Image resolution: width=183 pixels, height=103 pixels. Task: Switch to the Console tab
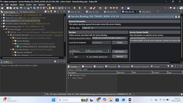click(155, 67)
